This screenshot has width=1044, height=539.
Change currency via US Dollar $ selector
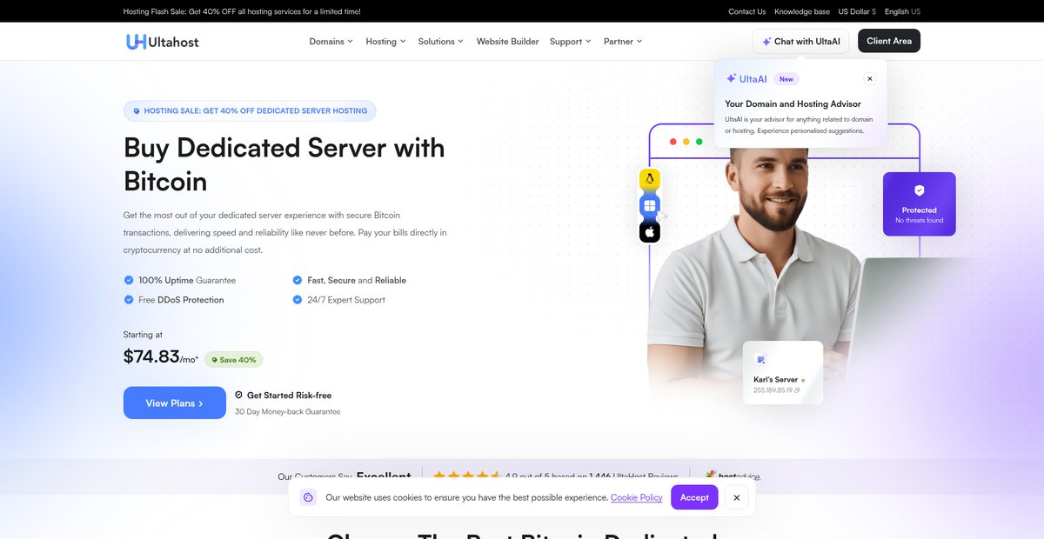click(857, 11)
